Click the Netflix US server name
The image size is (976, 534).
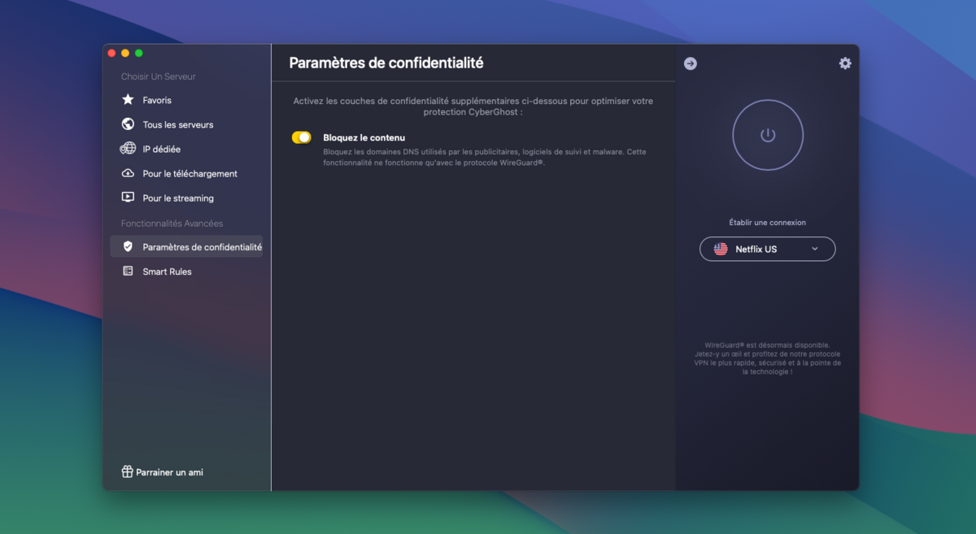[756, 250]
